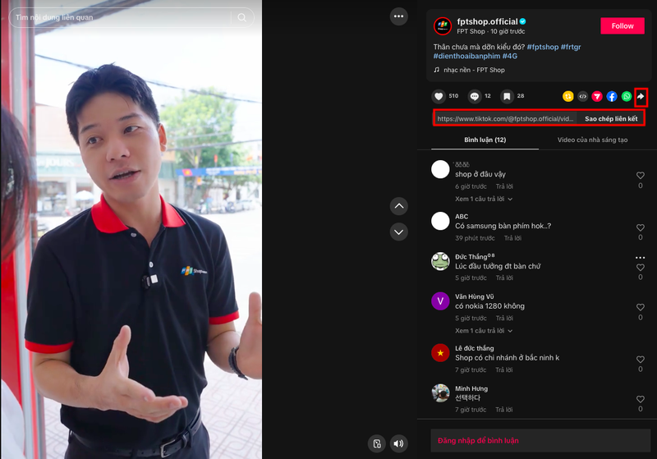
Task: Expand 'Xem 1 câu trả lời' under 'shop ở đâu vậy'
Action: click(484, 199)
